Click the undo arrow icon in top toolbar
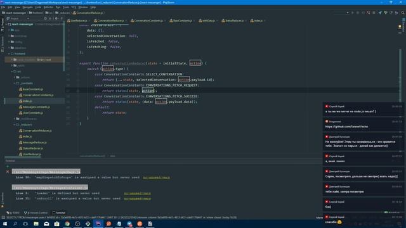The width and height of the screenshot is (406, 228). tap(396, 13)
